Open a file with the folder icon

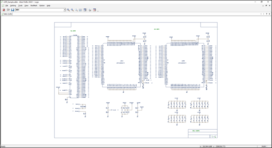[8, 10]
